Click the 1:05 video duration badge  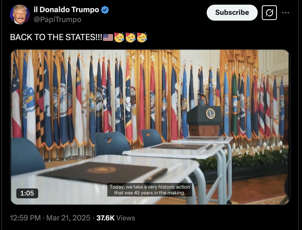click(x=27, y=193)
